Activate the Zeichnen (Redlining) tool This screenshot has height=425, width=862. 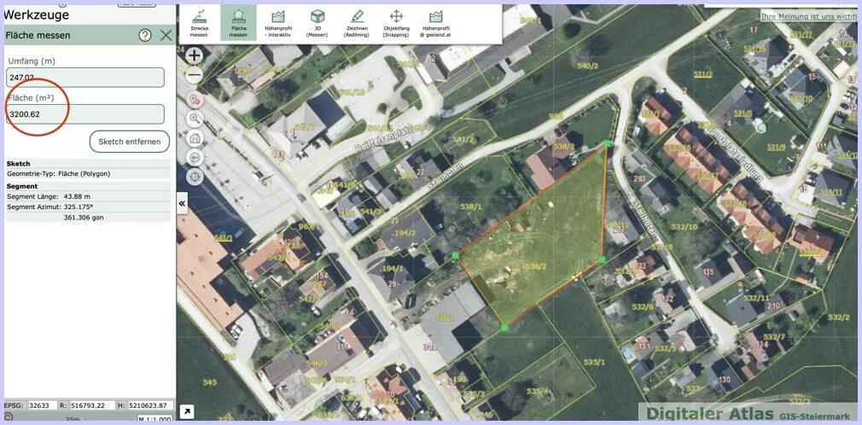[x=357, y=22]
